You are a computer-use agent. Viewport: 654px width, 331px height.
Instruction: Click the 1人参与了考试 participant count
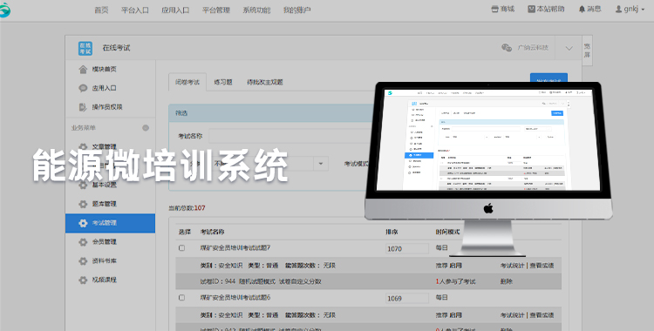(x=455, y=281)
